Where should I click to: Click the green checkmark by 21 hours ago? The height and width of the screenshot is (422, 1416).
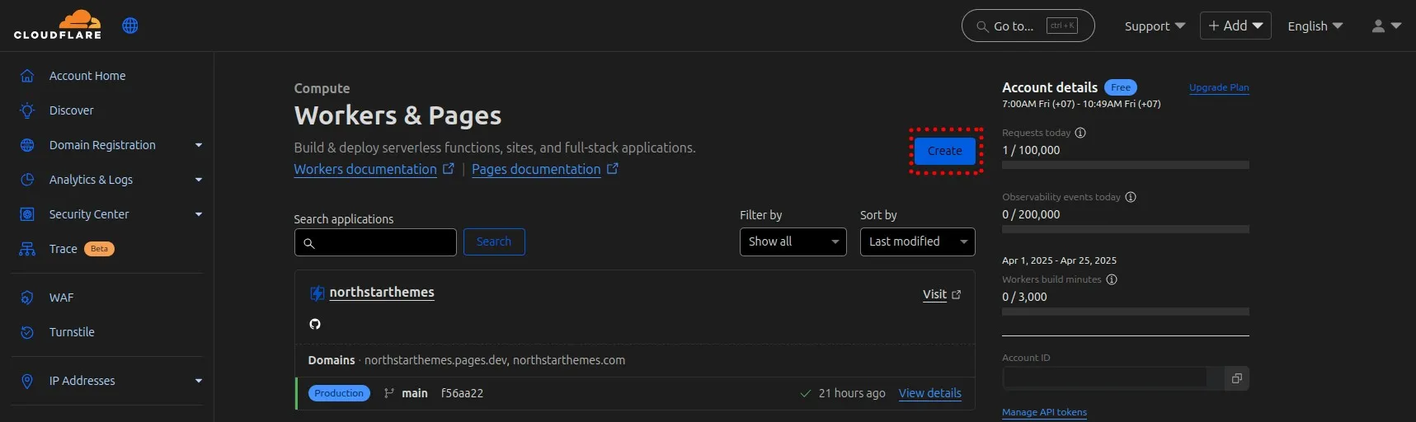click(x=806, y=393)
